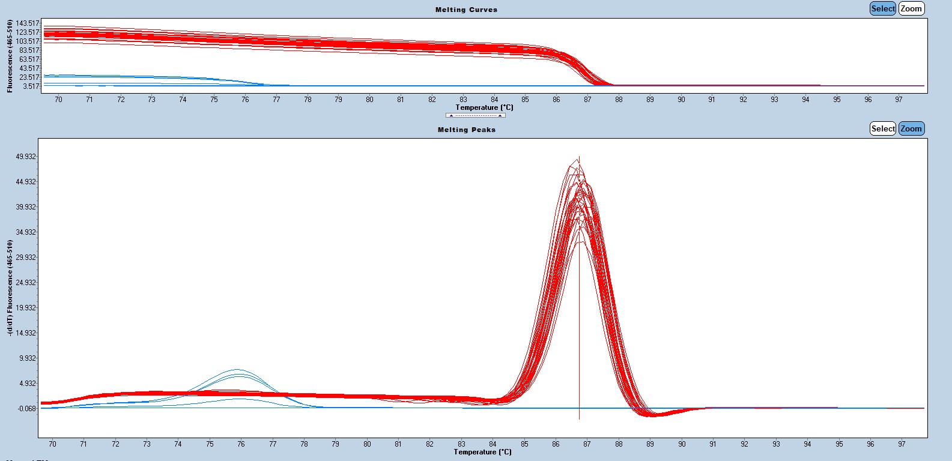Click the 49.932 value on Melting Peaks y-axis
Viewport: 952px width, 461px height.
tap(25, 157)
